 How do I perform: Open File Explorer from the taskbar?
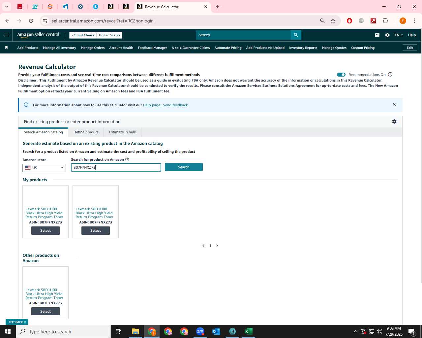[x=136, y=331]
